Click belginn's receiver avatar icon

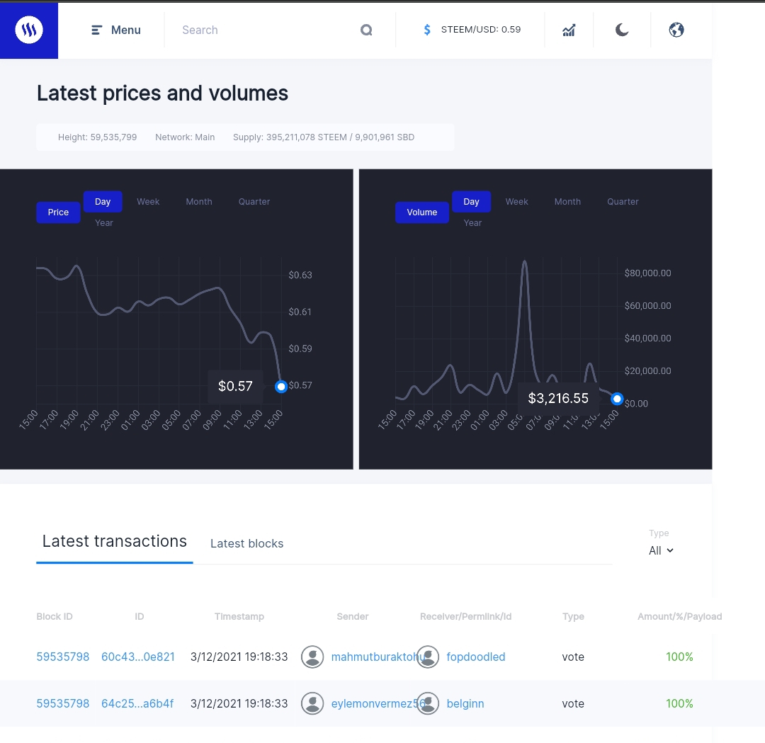click(x=428, y=703)
